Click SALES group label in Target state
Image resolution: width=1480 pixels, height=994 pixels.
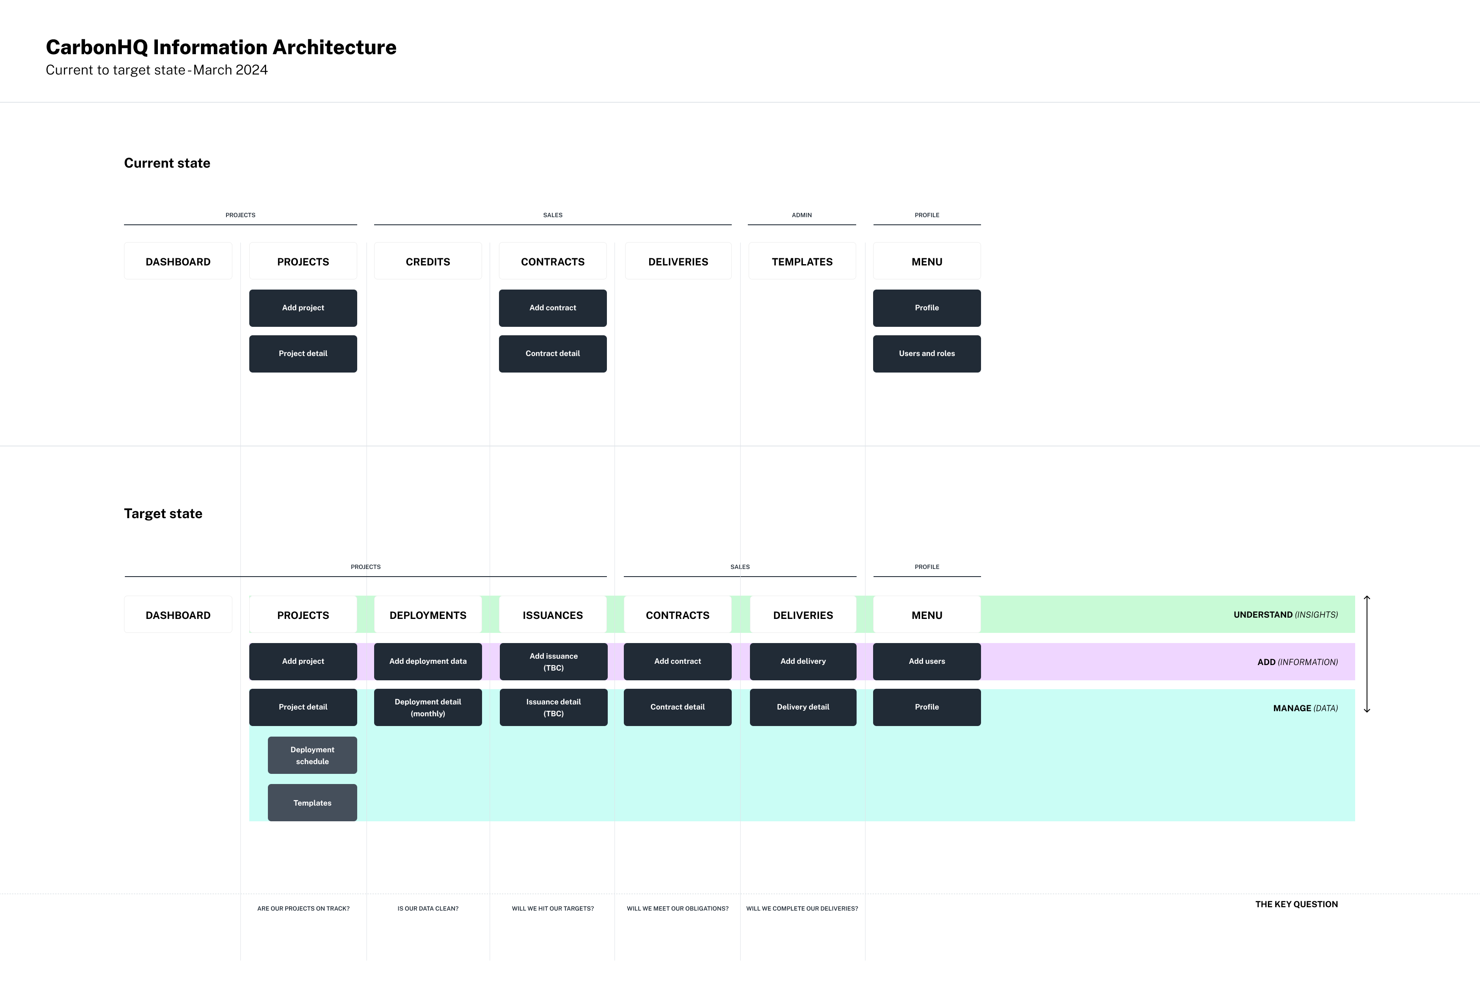[740, 567]
